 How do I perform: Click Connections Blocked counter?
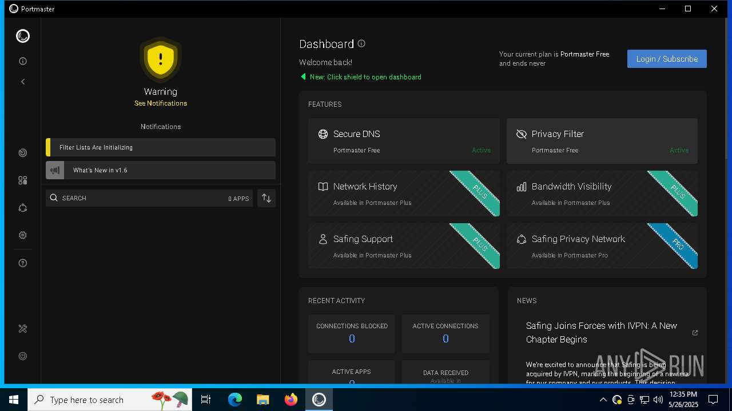[352, 334]
